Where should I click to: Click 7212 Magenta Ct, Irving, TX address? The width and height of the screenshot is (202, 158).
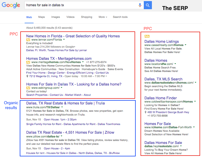45,76
